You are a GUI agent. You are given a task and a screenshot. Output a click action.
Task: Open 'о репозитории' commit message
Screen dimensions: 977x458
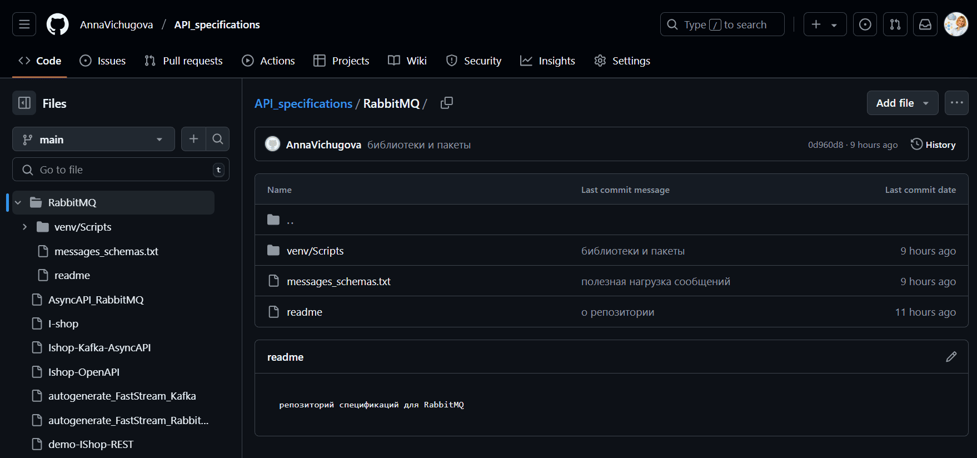tap(618, 312)
